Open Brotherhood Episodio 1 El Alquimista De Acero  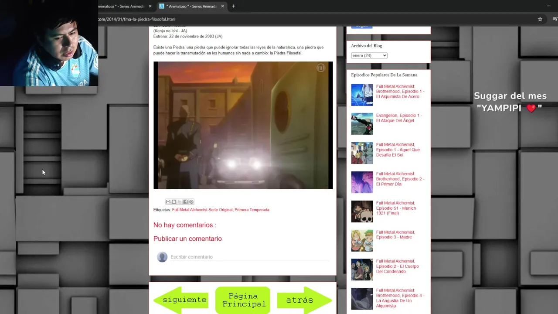tap(400, 92)
